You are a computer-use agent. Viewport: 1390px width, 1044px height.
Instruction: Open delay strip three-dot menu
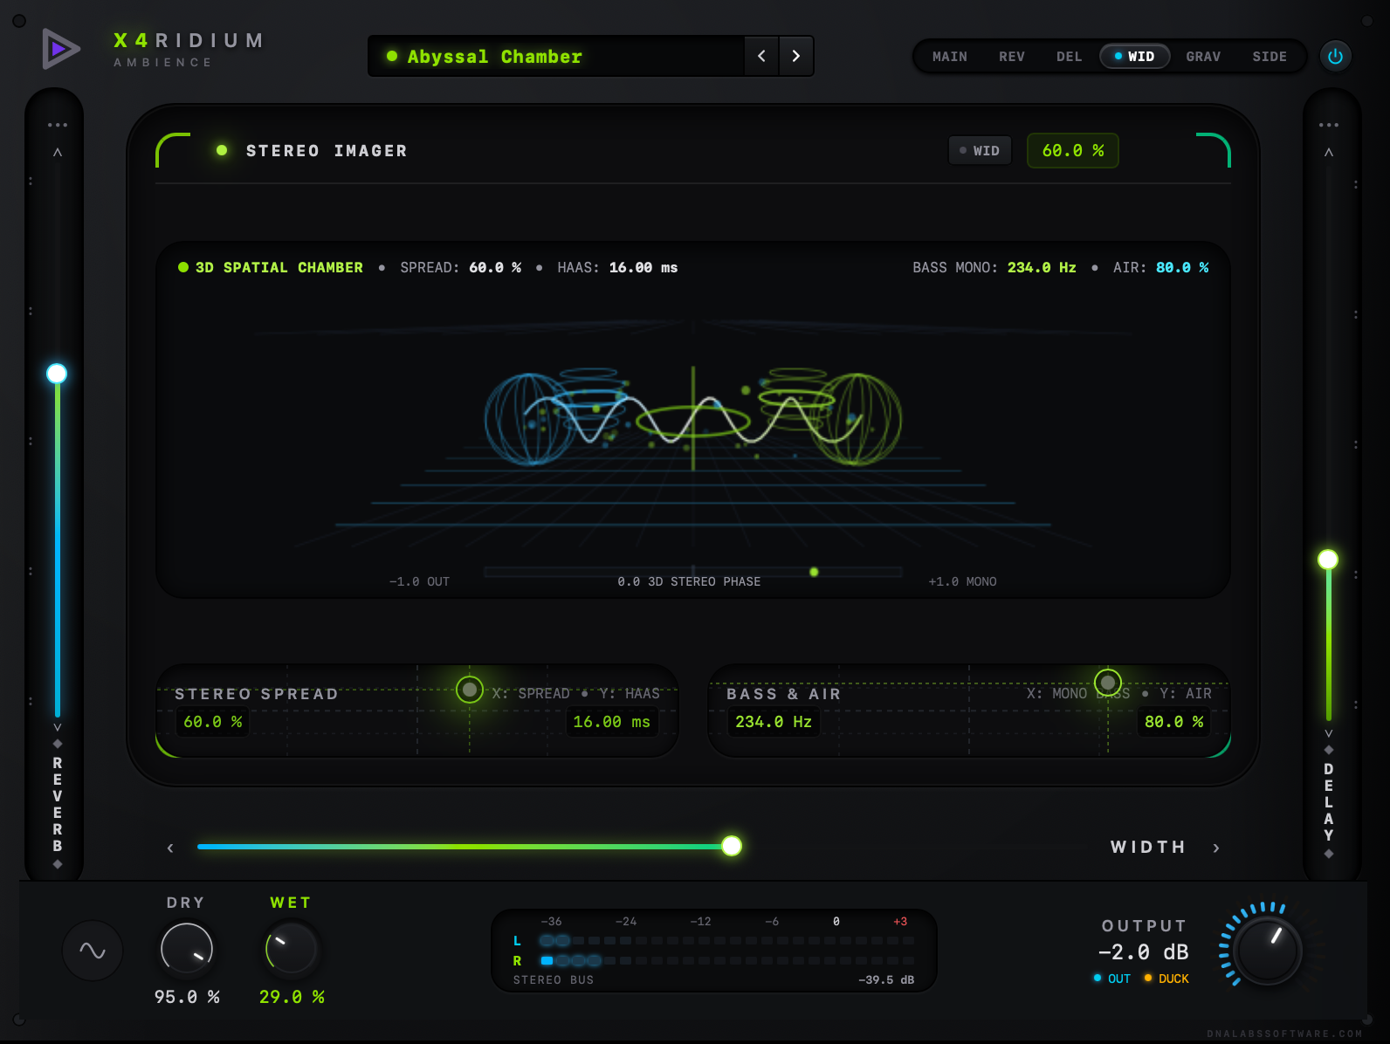1329,125
